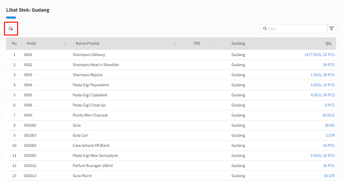This screenshot has width=343, height=181.
Task: Click the 96 KG quantity link
Action: (330, 125)
